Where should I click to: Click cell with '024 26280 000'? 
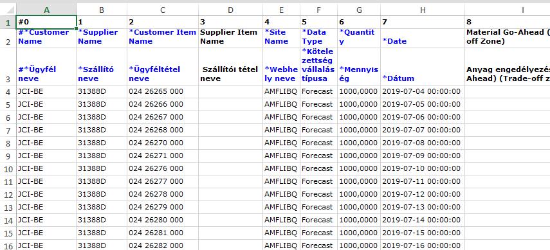tap(163, 220)
